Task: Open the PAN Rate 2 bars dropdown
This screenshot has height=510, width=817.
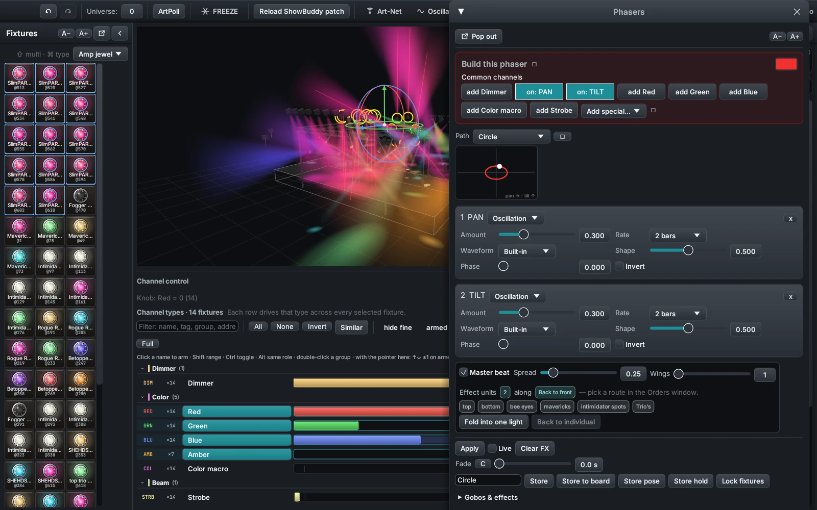Action: click(678, 235)
